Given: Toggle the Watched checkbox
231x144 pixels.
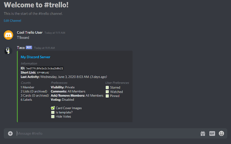Looking at the screenshot, I should point(107,92).
